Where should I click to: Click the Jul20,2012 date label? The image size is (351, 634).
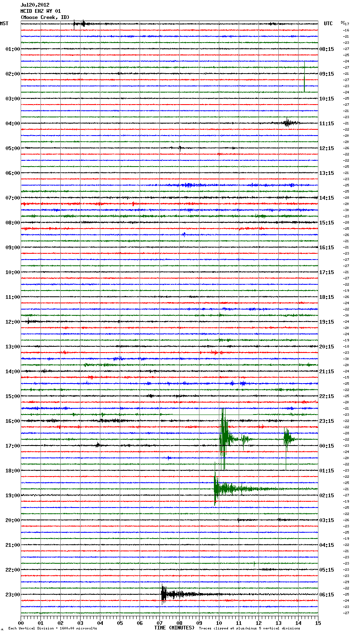[x=35, y=5]
